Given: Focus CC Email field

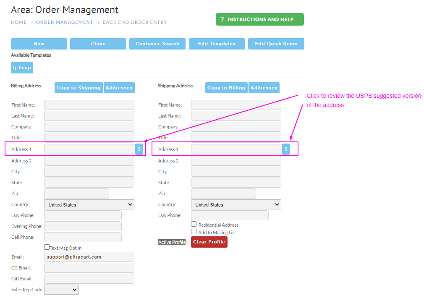Looking at the screenshot, I should pos(89,268).
